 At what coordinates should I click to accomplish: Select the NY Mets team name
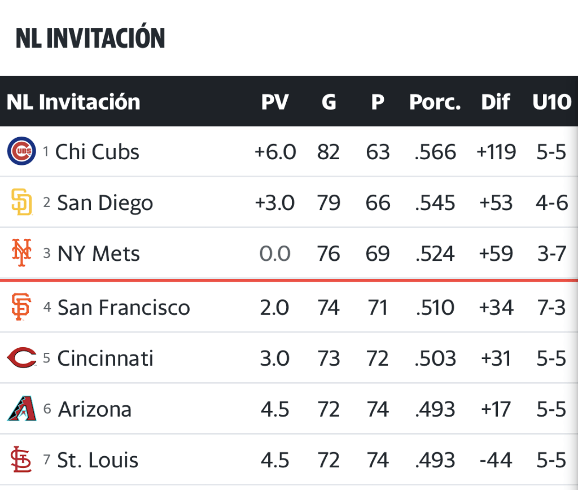[x=99, y=253]
